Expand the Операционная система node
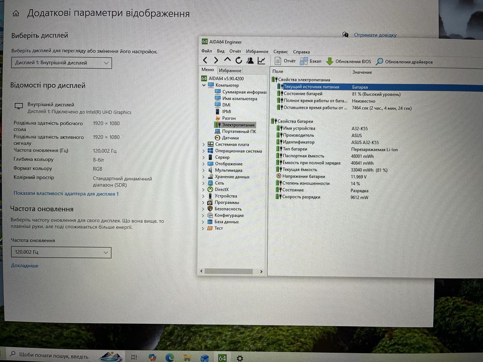This screenshot has width=483, height=362. [x=203, y=151]
